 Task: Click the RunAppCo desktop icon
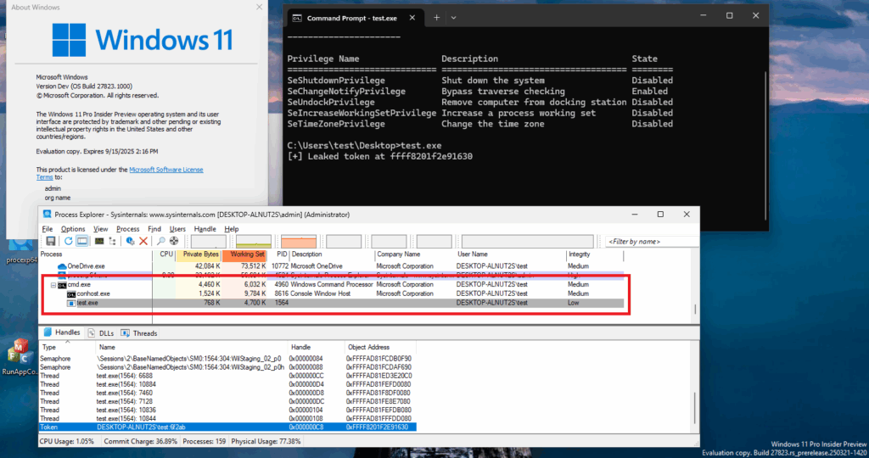point(20,357)
